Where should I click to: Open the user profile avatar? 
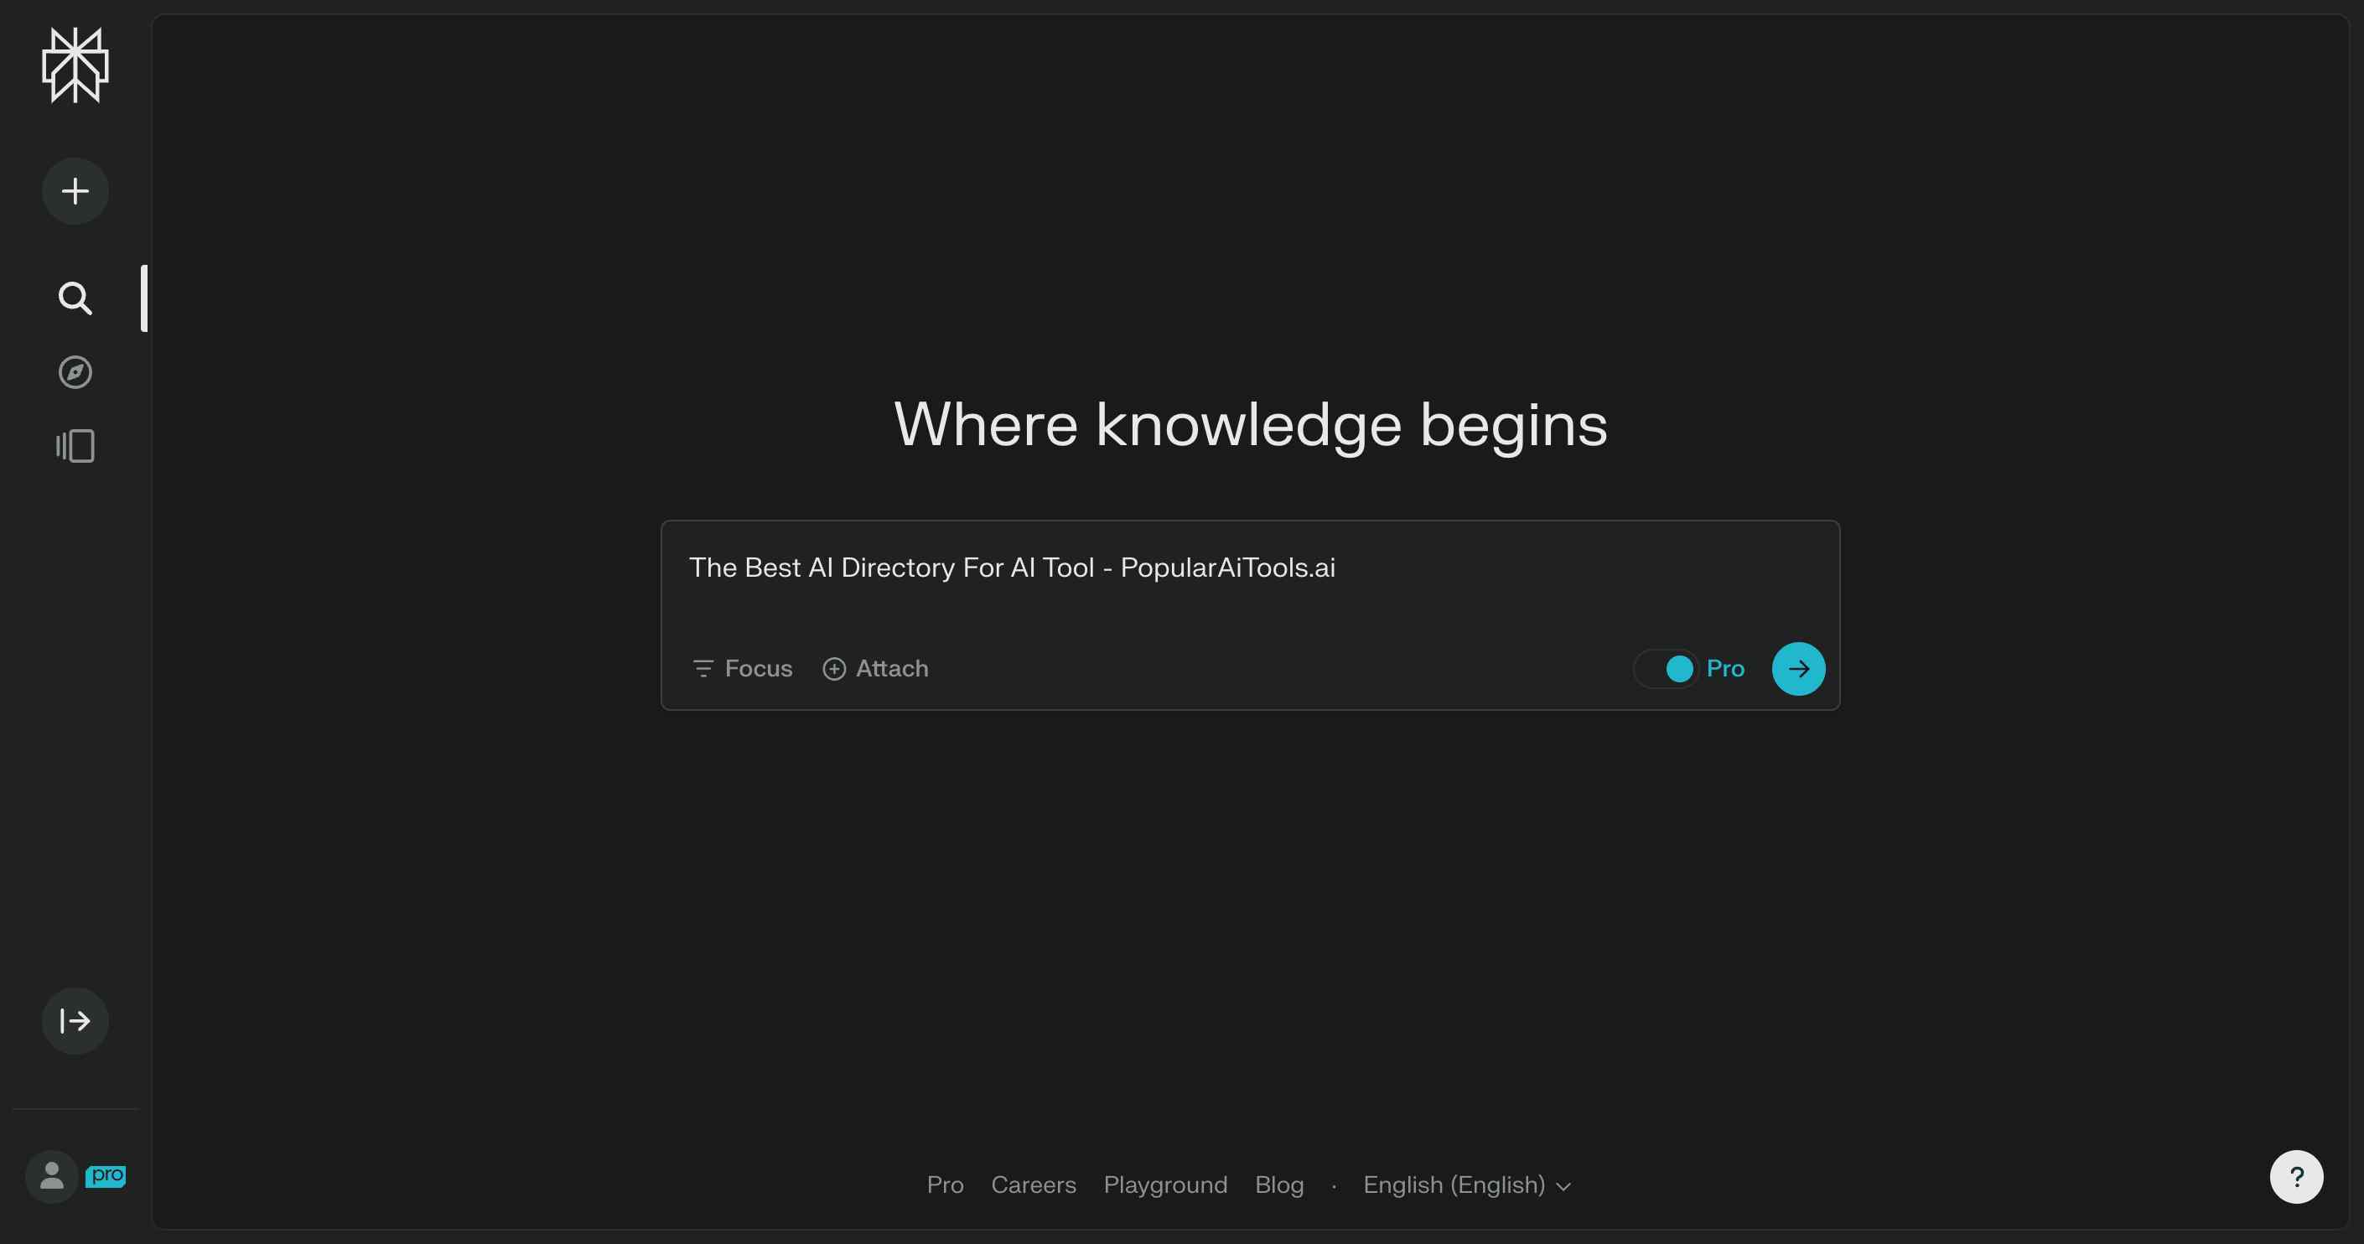[51, 1176]
